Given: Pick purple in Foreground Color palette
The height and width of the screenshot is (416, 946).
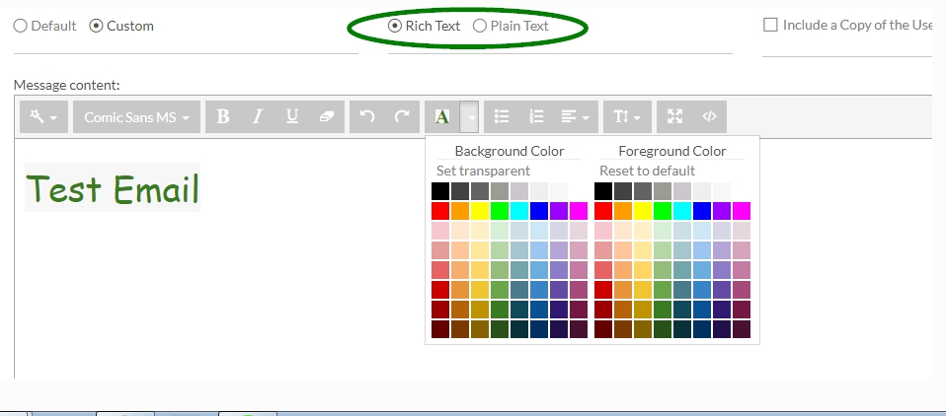Looking at the screenshot, I should 722,211.
